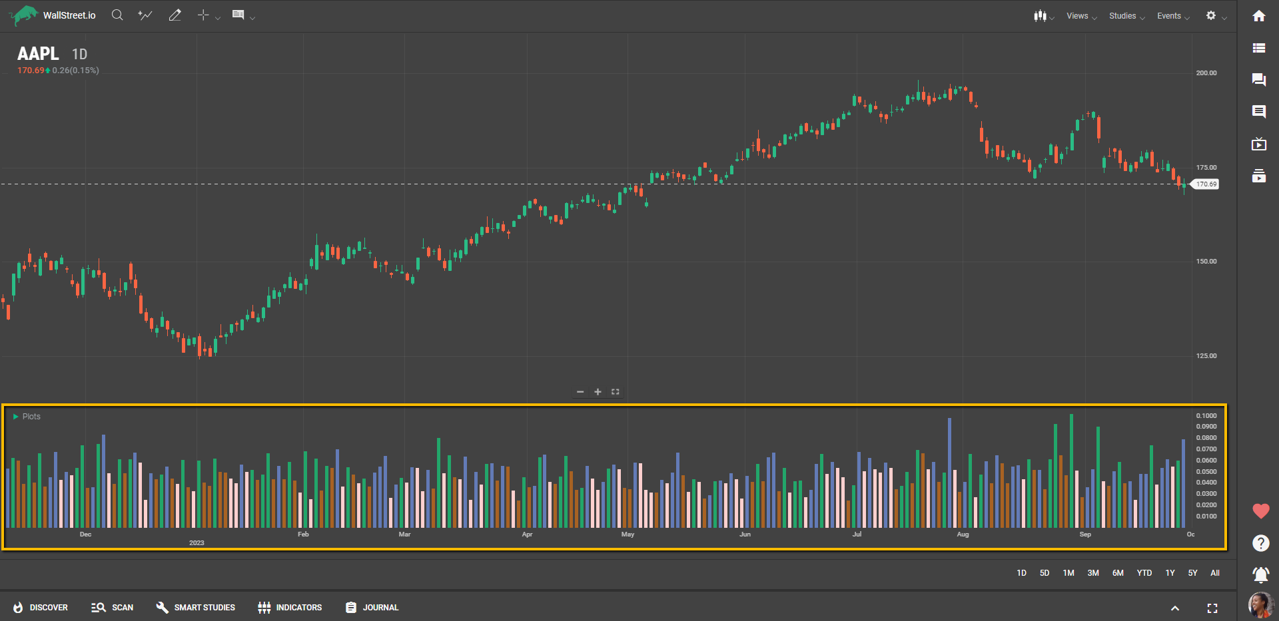
Task: Expand the Plots panel triangle
Action: click(16, 417)
